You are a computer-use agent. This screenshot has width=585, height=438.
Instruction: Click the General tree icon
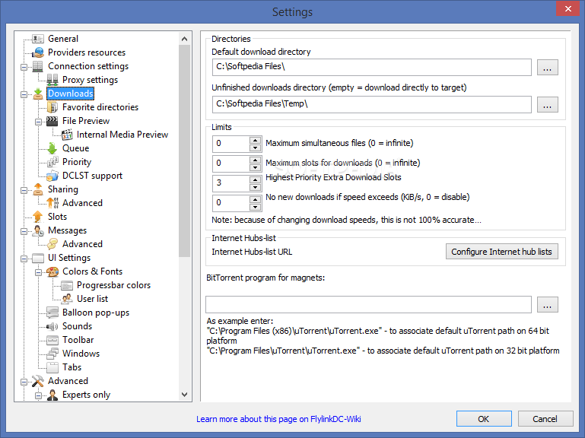(x=38, y=39)
